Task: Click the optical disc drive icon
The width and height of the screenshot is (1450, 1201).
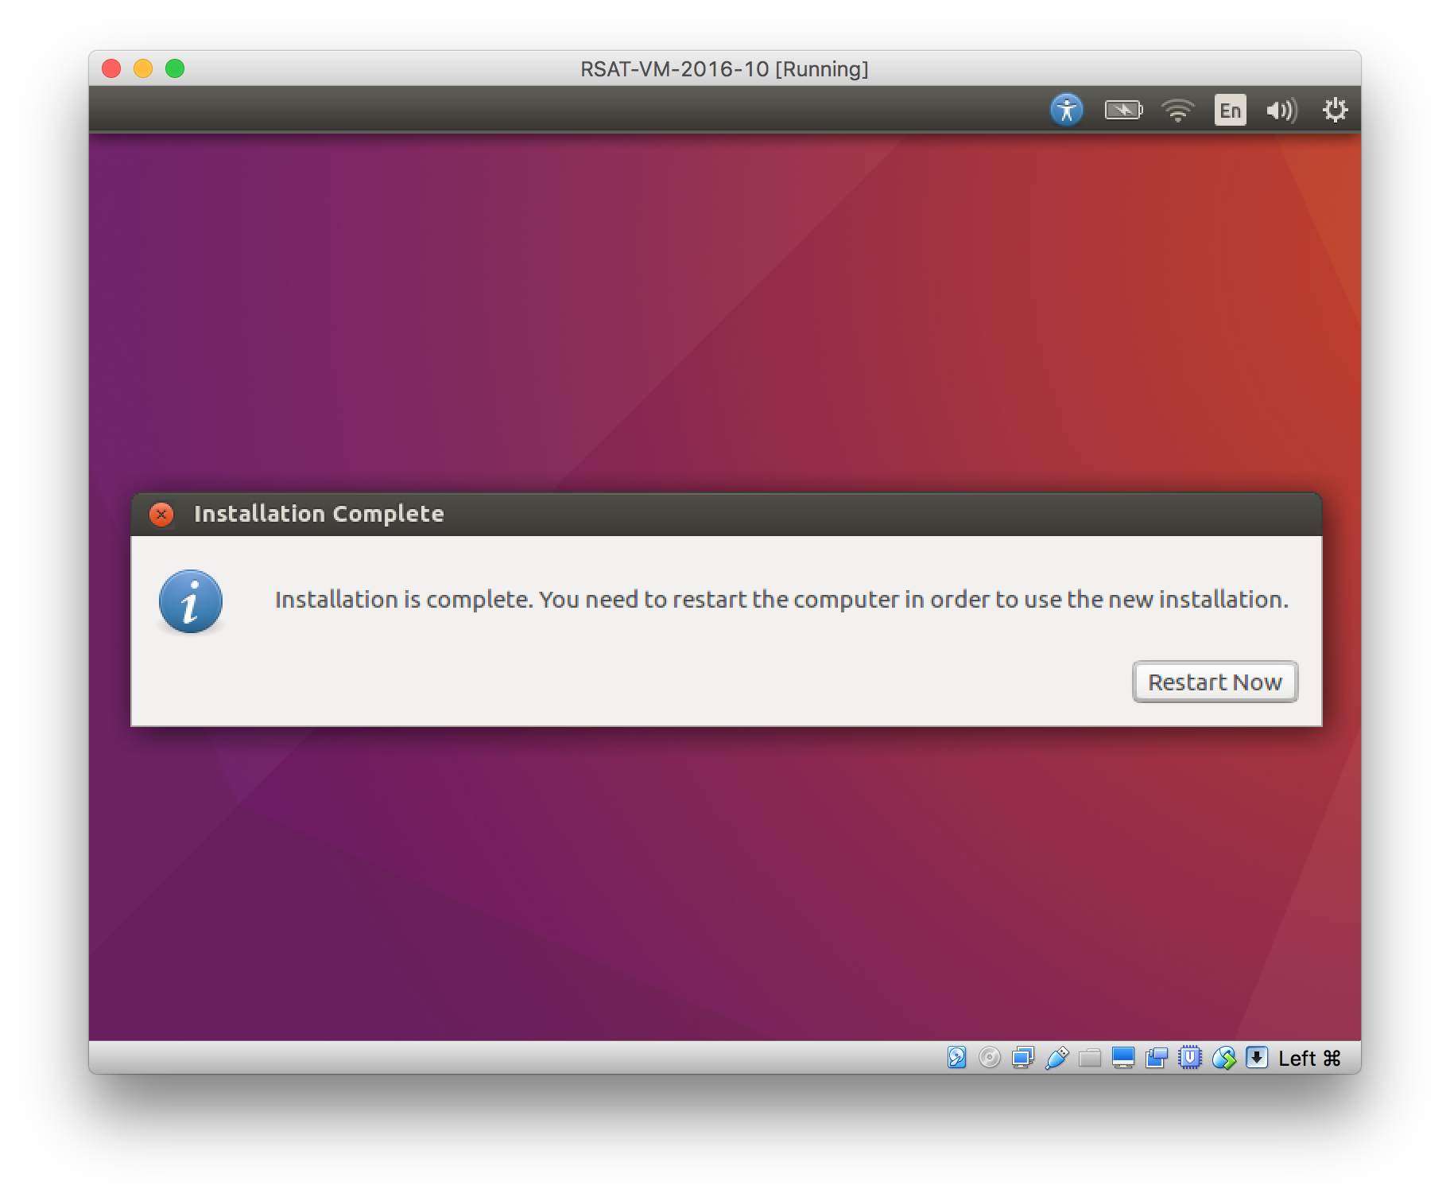Action: [x=990, y=1057]
